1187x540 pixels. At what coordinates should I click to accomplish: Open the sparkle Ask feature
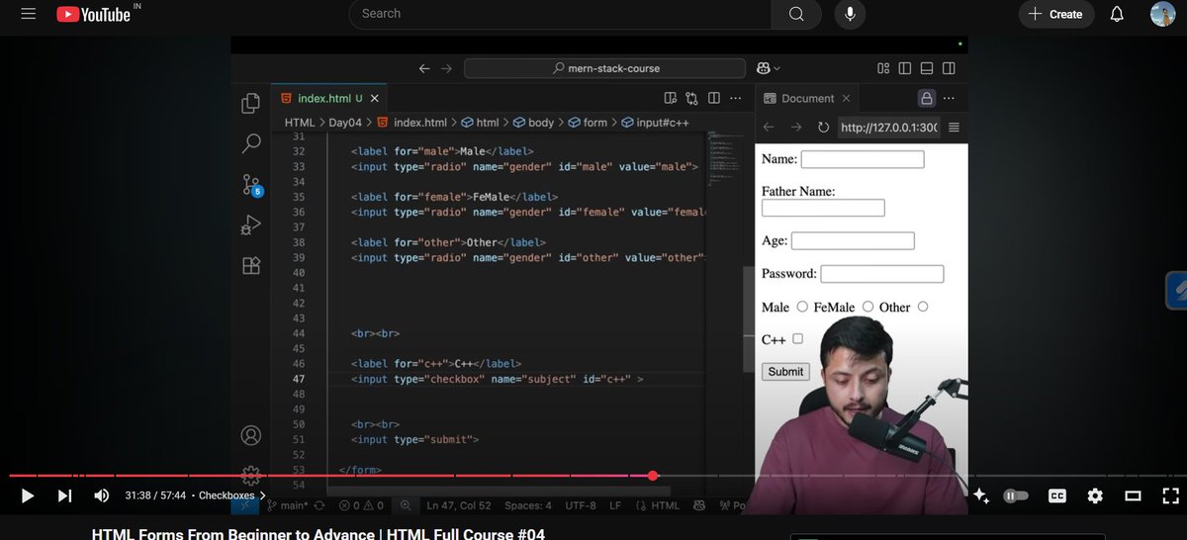pyautogui.click(x=980, y=495)
